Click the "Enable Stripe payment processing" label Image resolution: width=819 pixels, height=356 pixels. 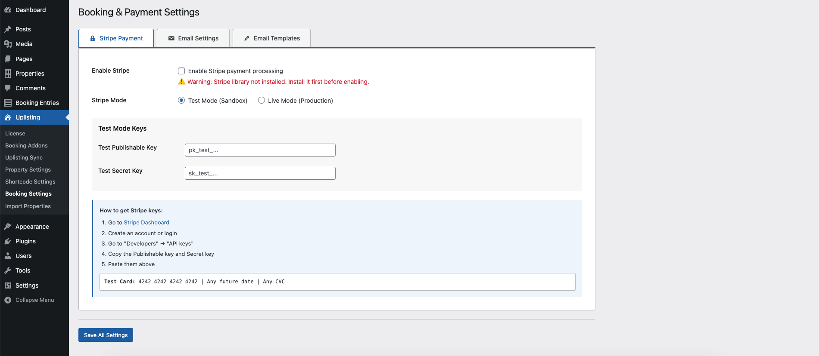tap(236, 71)
